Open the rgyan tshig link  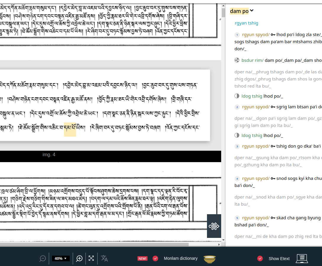pos(246,23)
